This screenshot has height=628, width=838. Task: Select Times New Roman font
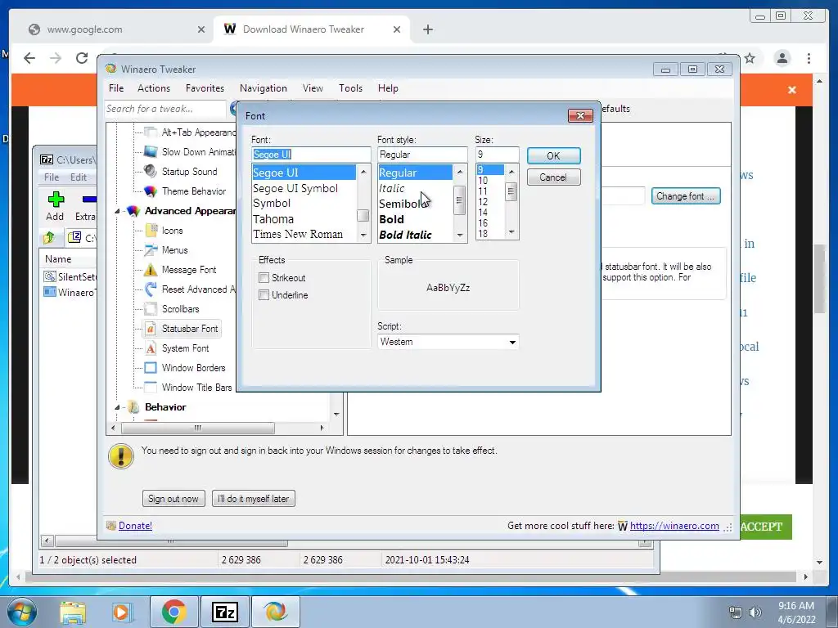tap(298, 235)
